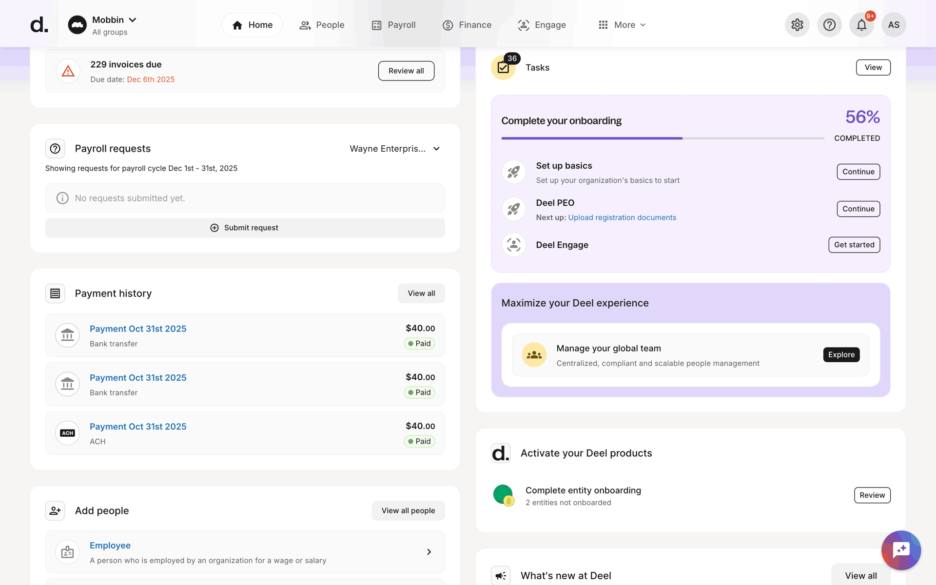Image resolution: width=936 pixels, height=585 pixels.
Task: Click the bank icon on the first Bank transfer payment
Action: [67, 335]
